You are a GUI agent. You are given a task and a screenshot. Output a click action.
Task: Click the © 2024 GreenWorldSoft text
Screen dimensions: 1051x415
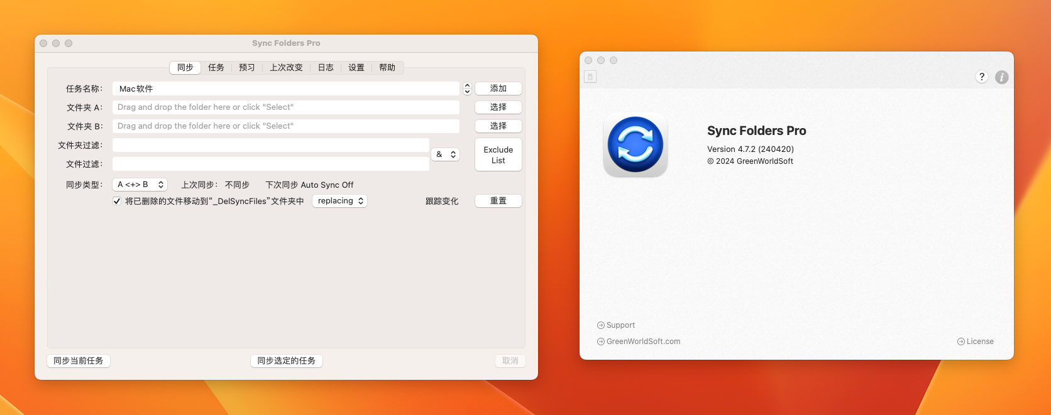[750, 161]
